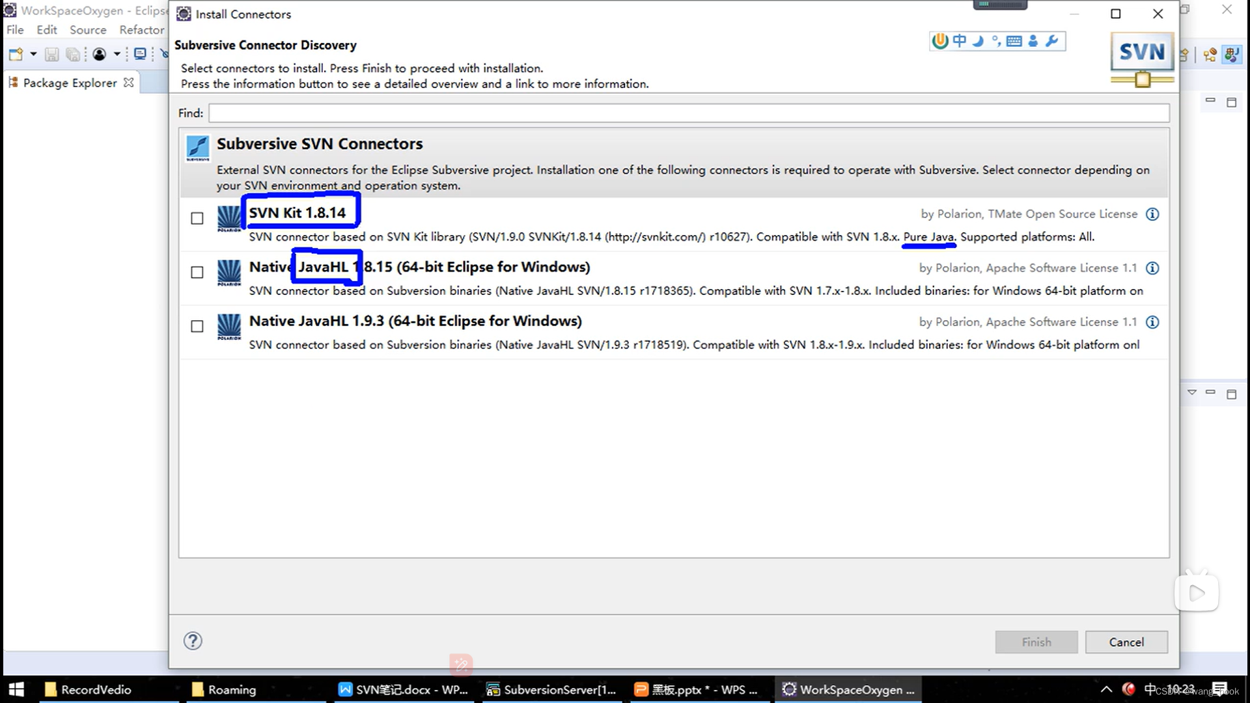Click the Polarion icon beside JavaHL 1.9.3
The width and height of the screenshot is (1250, 703).
pyautogui.click(x=229, y=327)
